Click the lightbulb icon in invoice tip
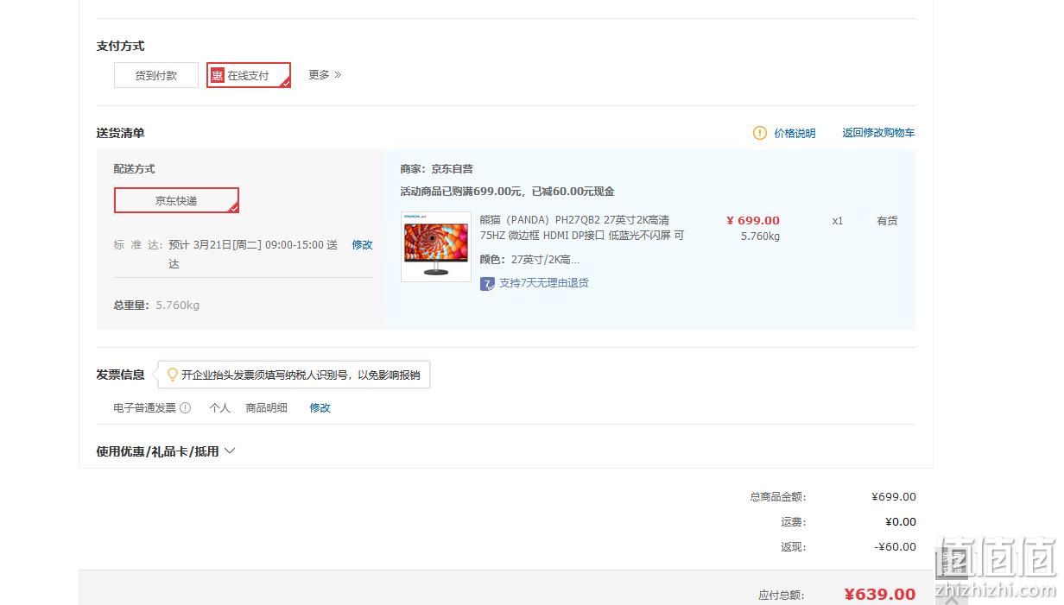 click(x=172, y=375)
